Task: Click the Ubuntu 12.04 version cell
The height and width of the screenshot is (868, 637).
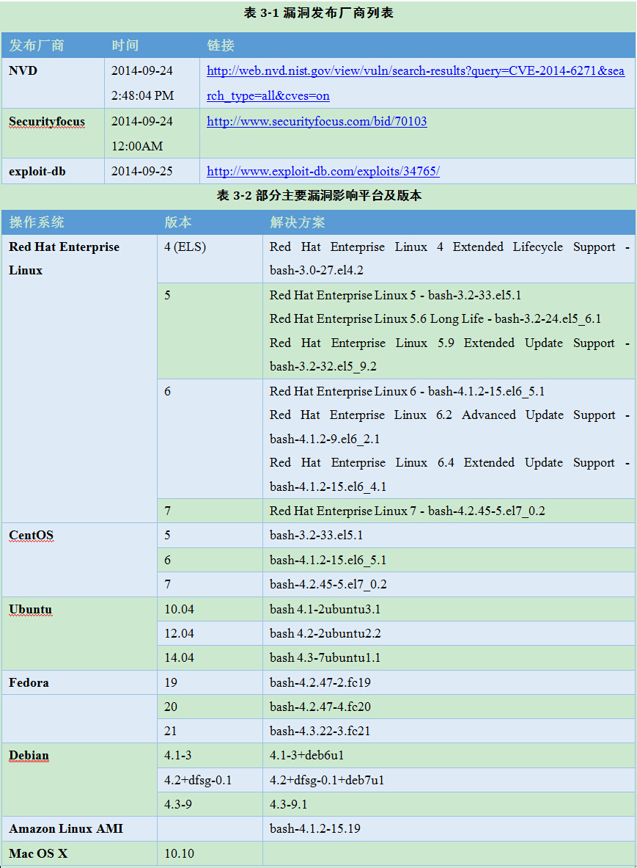Action: point(210,633)
